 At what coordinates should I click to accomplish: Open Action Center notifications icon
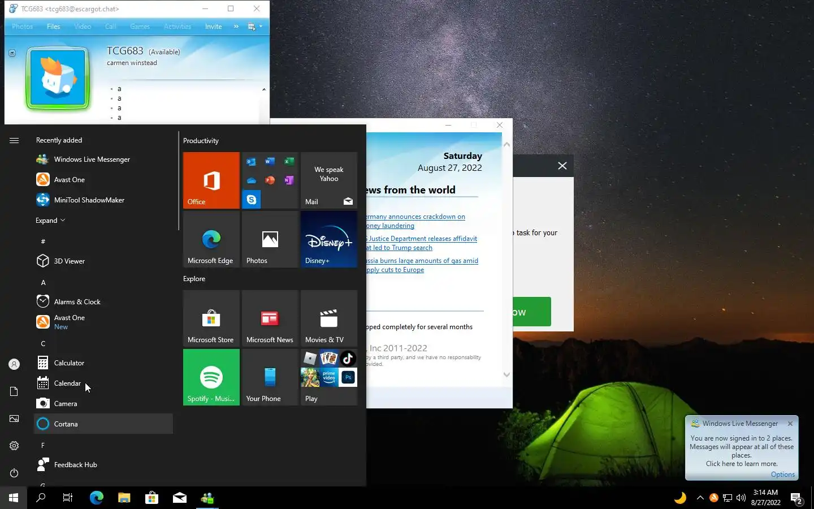pyautogui.click(x=797, y=499)
